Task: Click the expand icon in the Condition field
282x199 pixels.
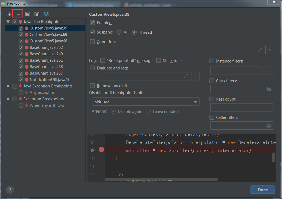Action: (x=260, y=50)
